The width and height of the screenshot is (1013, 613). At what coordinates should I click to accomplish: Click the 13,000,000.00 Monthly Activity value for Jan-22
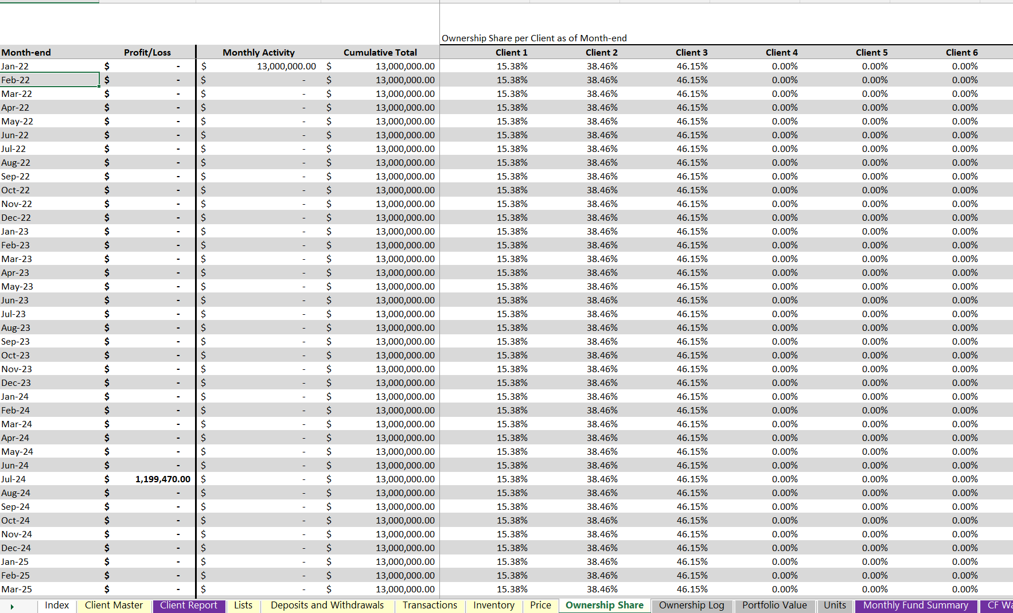pos(259,66)
